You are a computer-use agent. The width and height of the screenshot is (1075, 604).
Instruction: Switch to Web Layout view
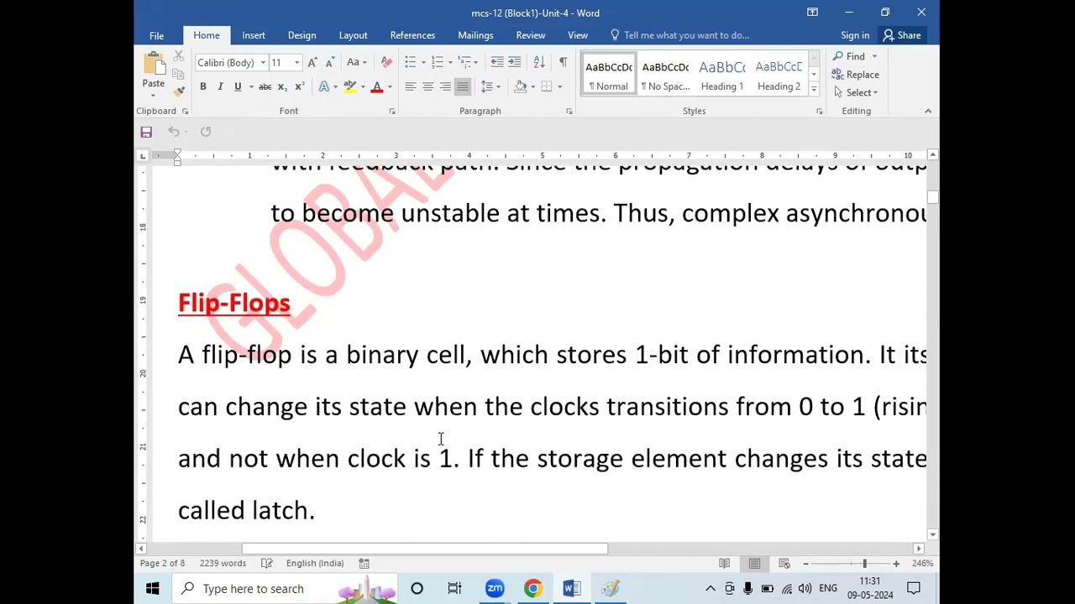point(784,563)
